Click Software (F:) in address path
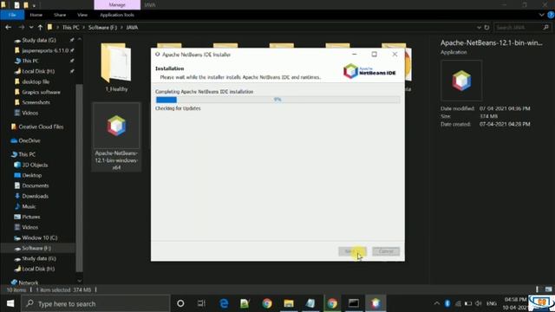This screenshot has width=555, height=312. 102,27
